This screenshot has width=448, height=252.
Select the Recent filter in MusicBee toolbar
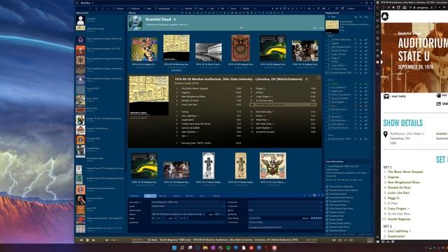coord(187,8)
